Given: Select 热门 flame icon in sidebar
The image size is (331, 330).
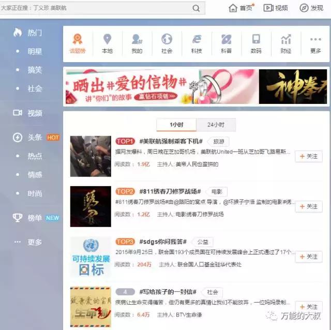Looking at the screenshot, I should click(x=18, y=33).
